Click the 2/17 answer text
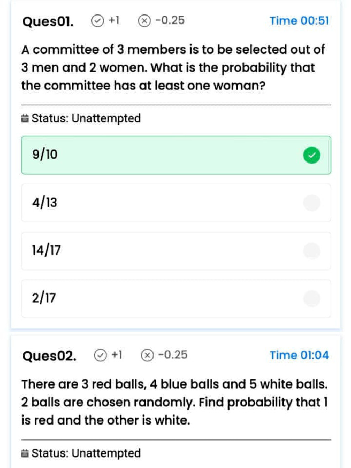Image resolution: width=351 pixels, height=468 pixels. (44, 298)
